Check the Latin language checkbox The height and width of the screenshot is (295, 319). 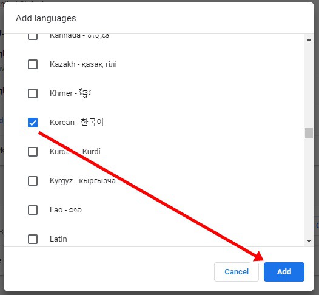click(33, 239)
